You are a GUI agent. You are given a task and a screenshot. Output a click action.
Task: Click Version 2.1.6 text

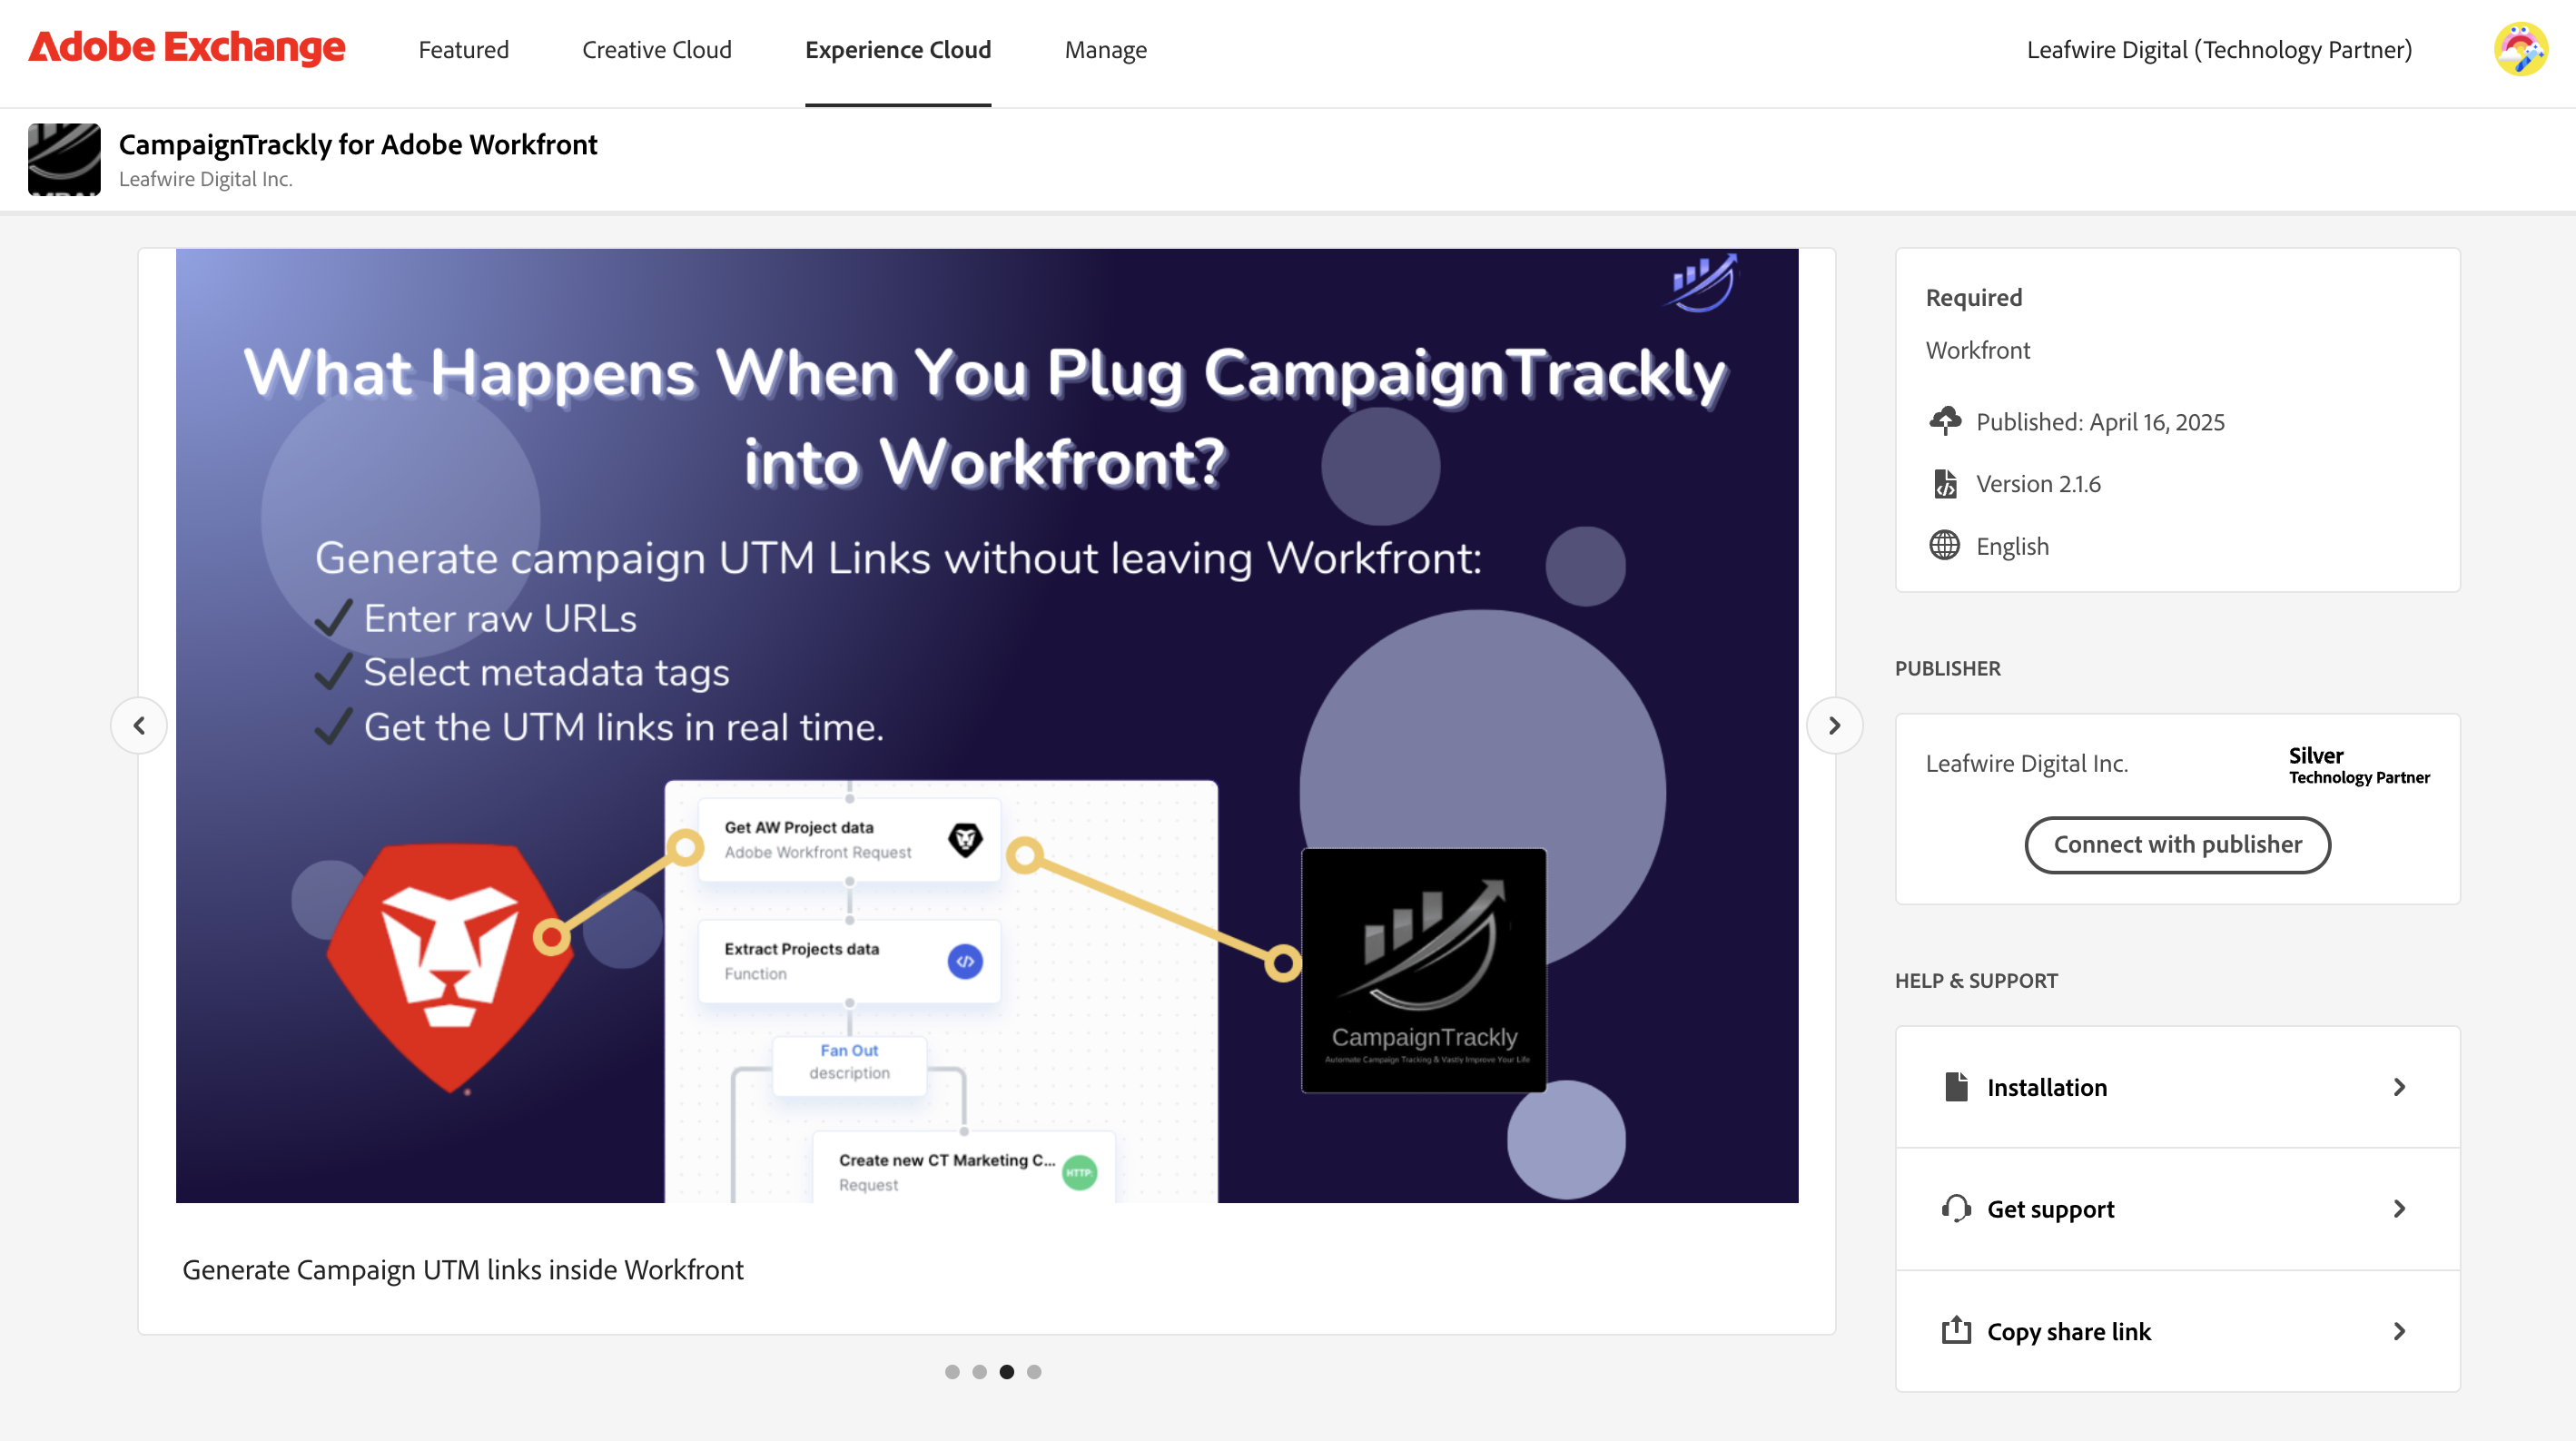[2038, 484]
